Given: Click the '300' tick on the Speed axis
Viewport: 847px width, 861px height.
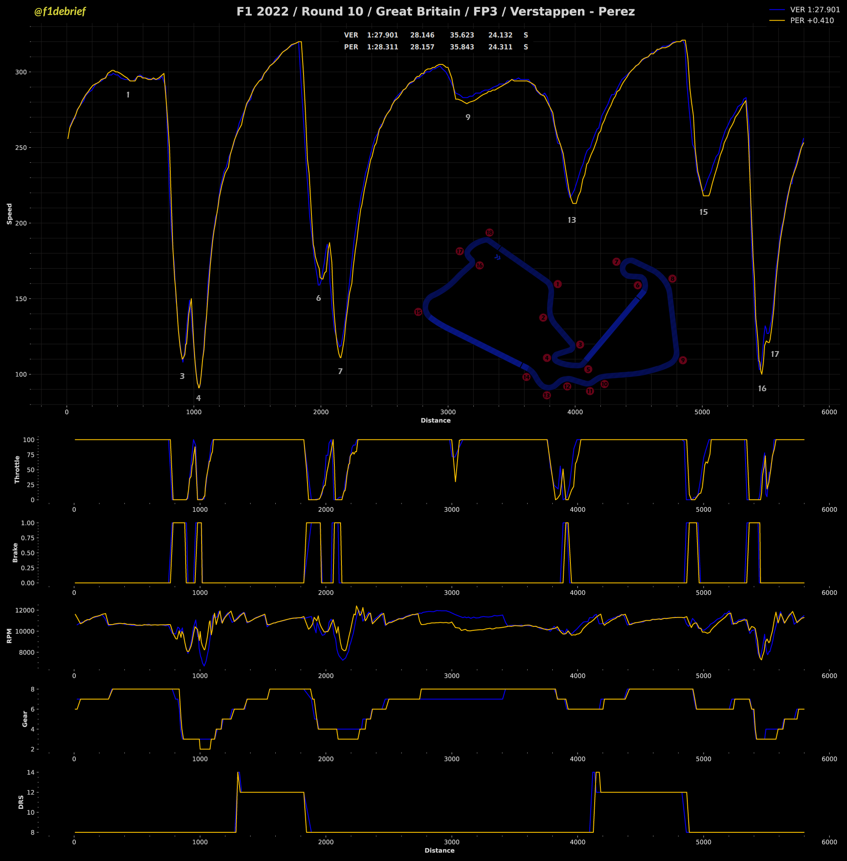Looking at the screenshot, I should [x=21, y=72].
